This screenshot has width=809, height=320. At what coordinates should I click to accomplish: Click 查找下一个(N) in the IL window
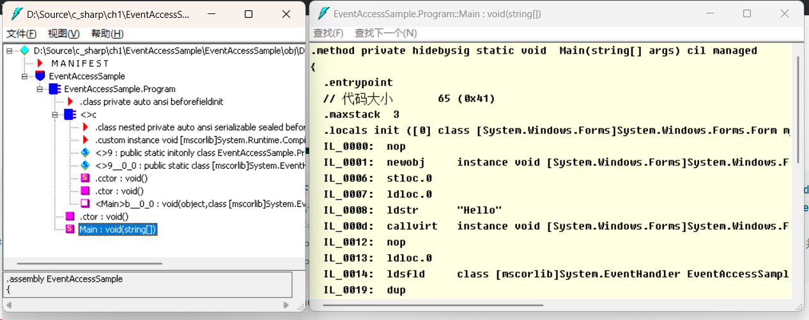[386, 33]
